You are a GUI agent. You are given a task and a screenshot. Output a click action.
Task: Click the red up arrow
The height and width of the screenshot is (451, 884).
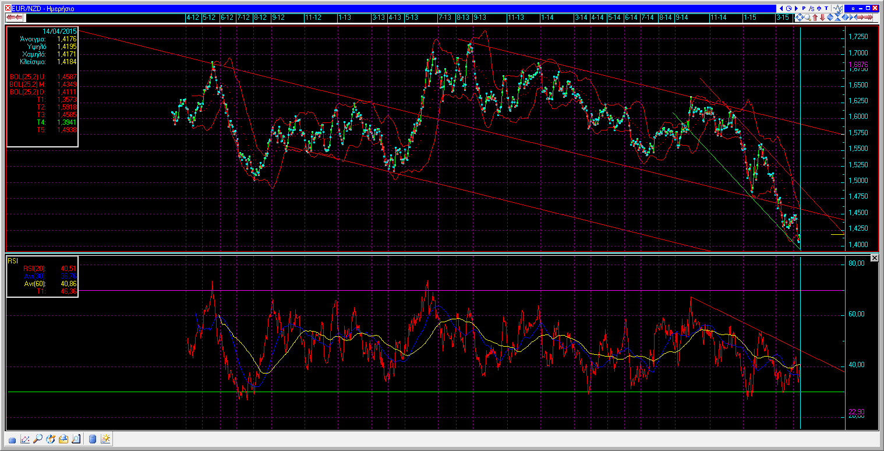pos(815,17)
